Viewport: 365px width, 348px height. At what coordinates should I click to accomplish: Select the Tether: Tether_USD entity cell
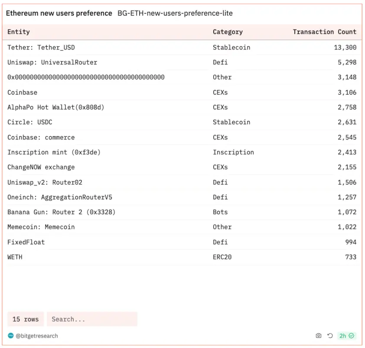(41, 47)
